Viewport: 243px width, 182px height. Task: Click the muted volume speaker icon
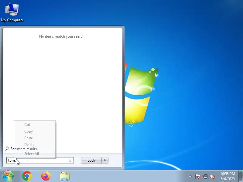point(212,176)
